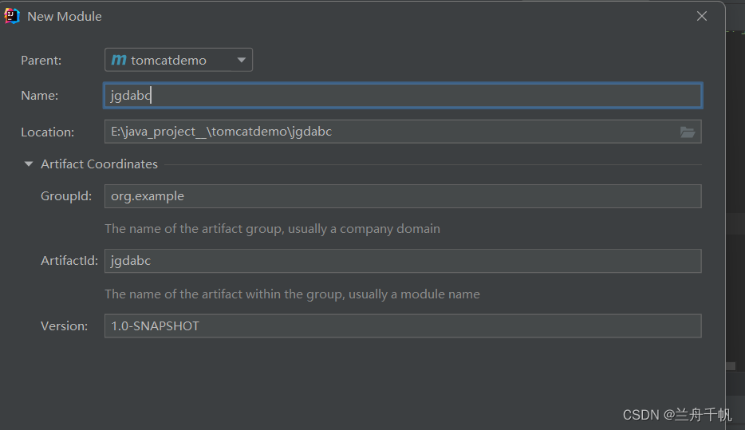Click the Version field 1.0-SNAPSHOT
Image resolution: width=745 pixels, height=430 pixels.
[403, 325]
